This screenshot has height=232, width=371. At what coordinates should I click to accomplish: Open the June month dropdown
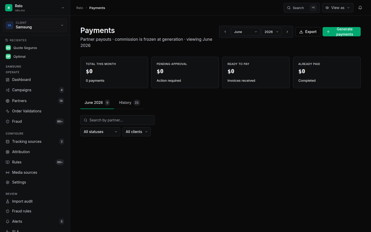click(x=245, y=32)
